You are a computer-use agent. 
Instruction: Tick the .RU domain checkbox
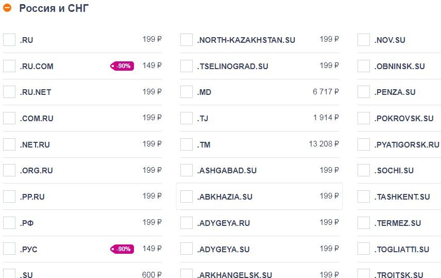click(9, 40)
